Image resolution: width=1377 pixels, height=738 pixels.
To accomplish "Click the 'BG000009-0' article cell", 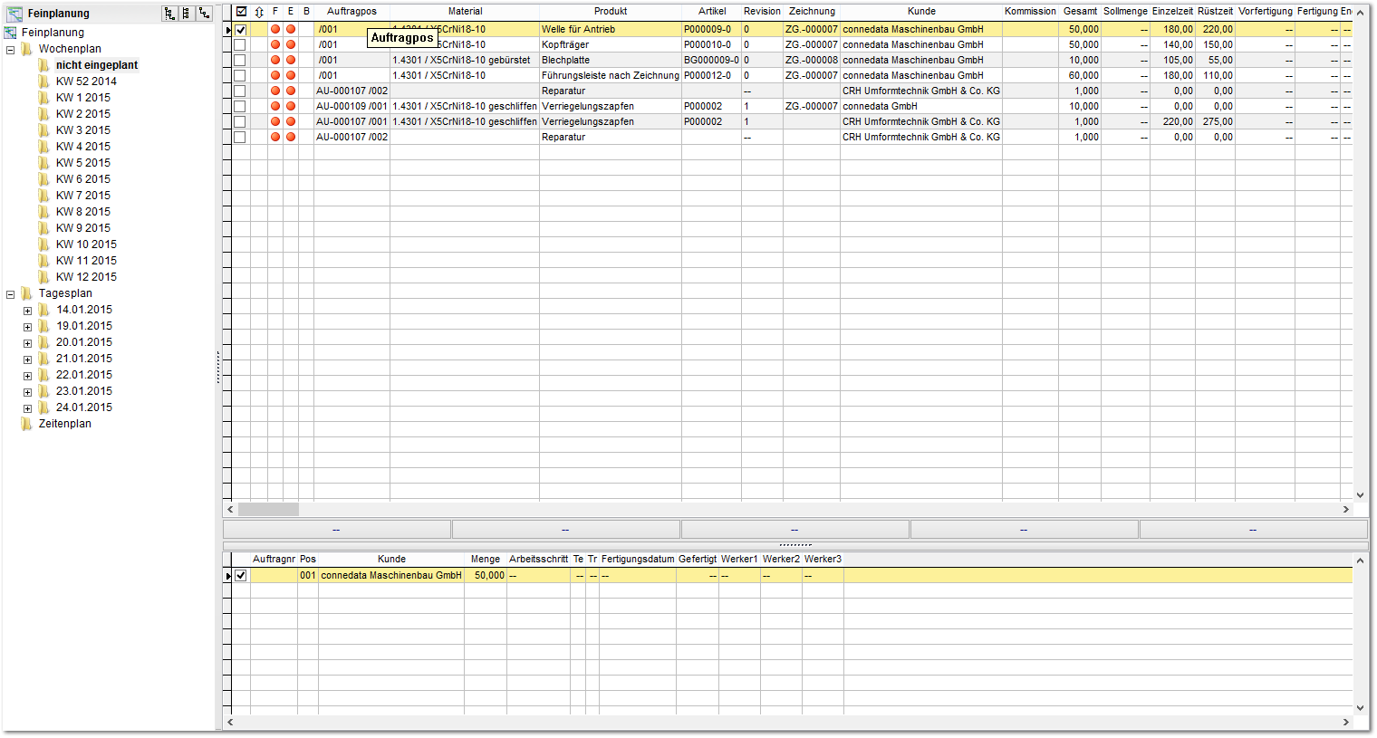I will tap(711, 60).
